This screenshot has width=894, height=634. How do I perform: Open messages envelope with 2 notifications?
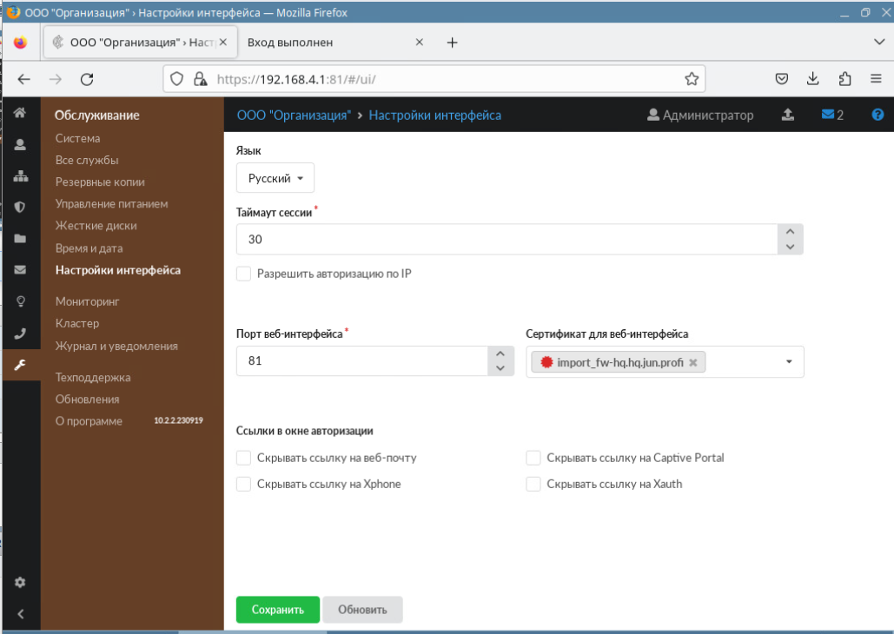831,115
